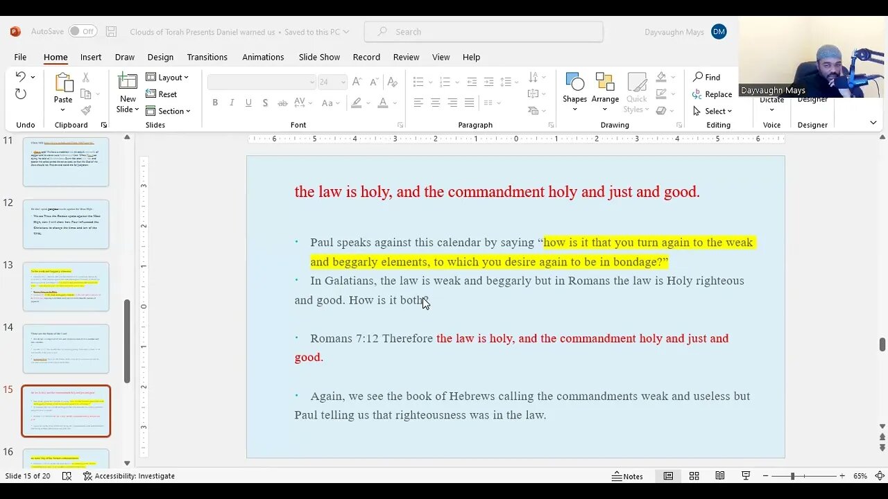Toggle AutoSave switch
Image resolution: width=888 pixels, height=499 pixels.
83,32
